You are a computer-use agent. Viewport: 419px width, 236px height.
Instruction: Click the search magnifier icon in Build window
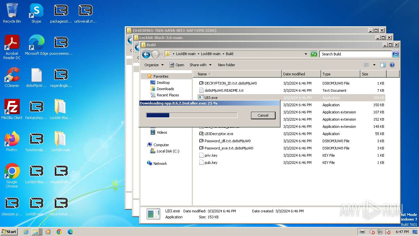[x=395, y=54]
